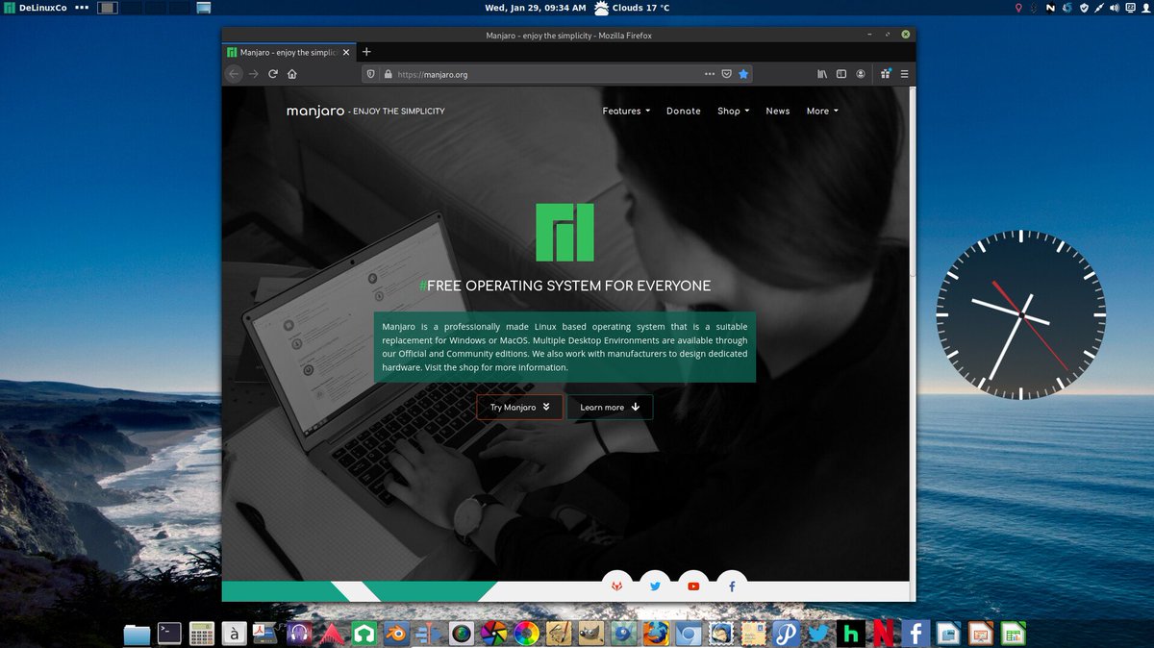Click the extensions gift icon in toolbar
The image size is (1154, 648).
(885, 73)
